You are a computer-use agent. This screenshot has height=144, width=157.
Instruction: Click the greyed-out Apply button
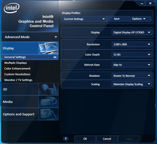click(x=129, y=139)
